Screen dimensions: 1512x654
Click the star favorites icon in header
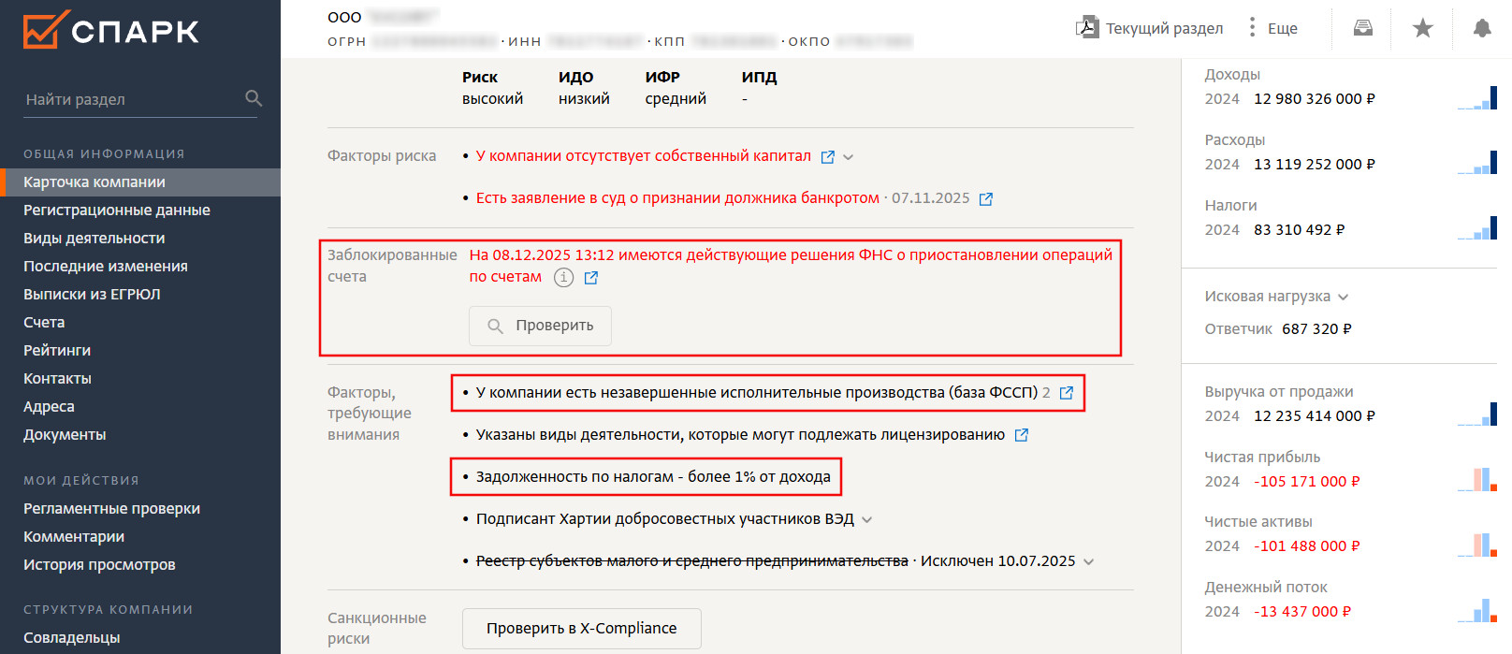click(1422, 28)
